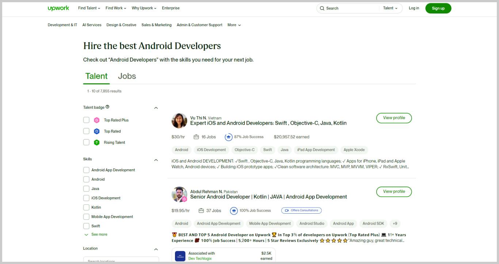
Task: Click the Android Studio skill tag
Action: click(x=312, y=224)
